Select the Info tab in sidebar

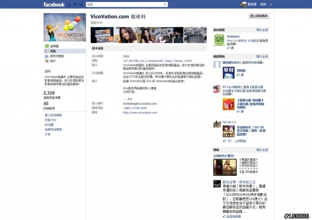point(65,51)
